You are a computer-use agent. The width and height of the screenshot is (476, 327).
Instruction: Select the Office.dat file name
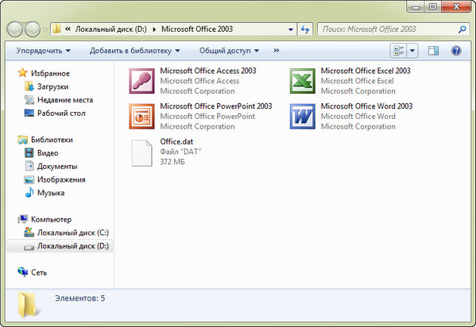(176, 141)
